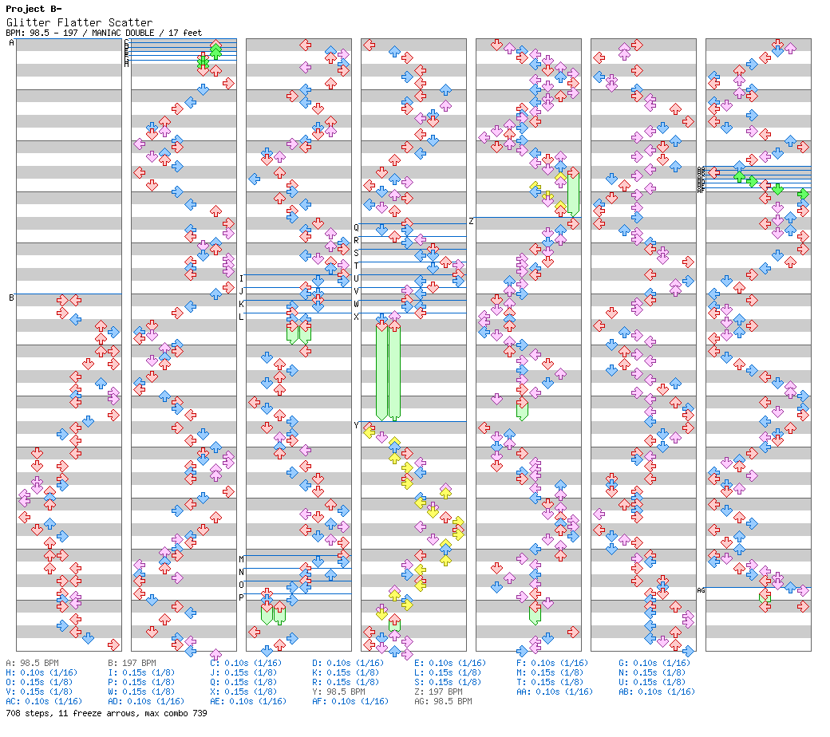Select legend entry 'X: 0.15s (1/8)'
Image resolution: width=830 pixels, height=737 pixels.
243,692
